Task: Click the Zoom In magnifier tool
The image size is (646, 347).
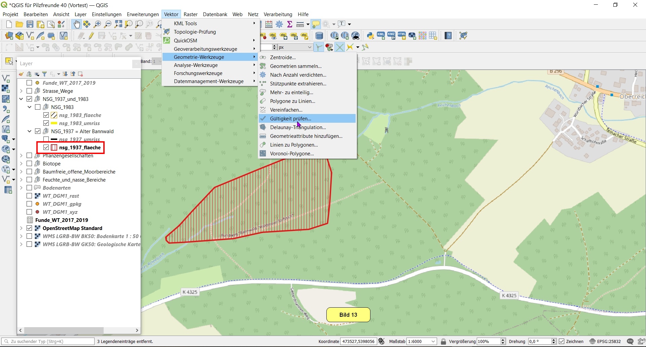Action: coord(97,24)
